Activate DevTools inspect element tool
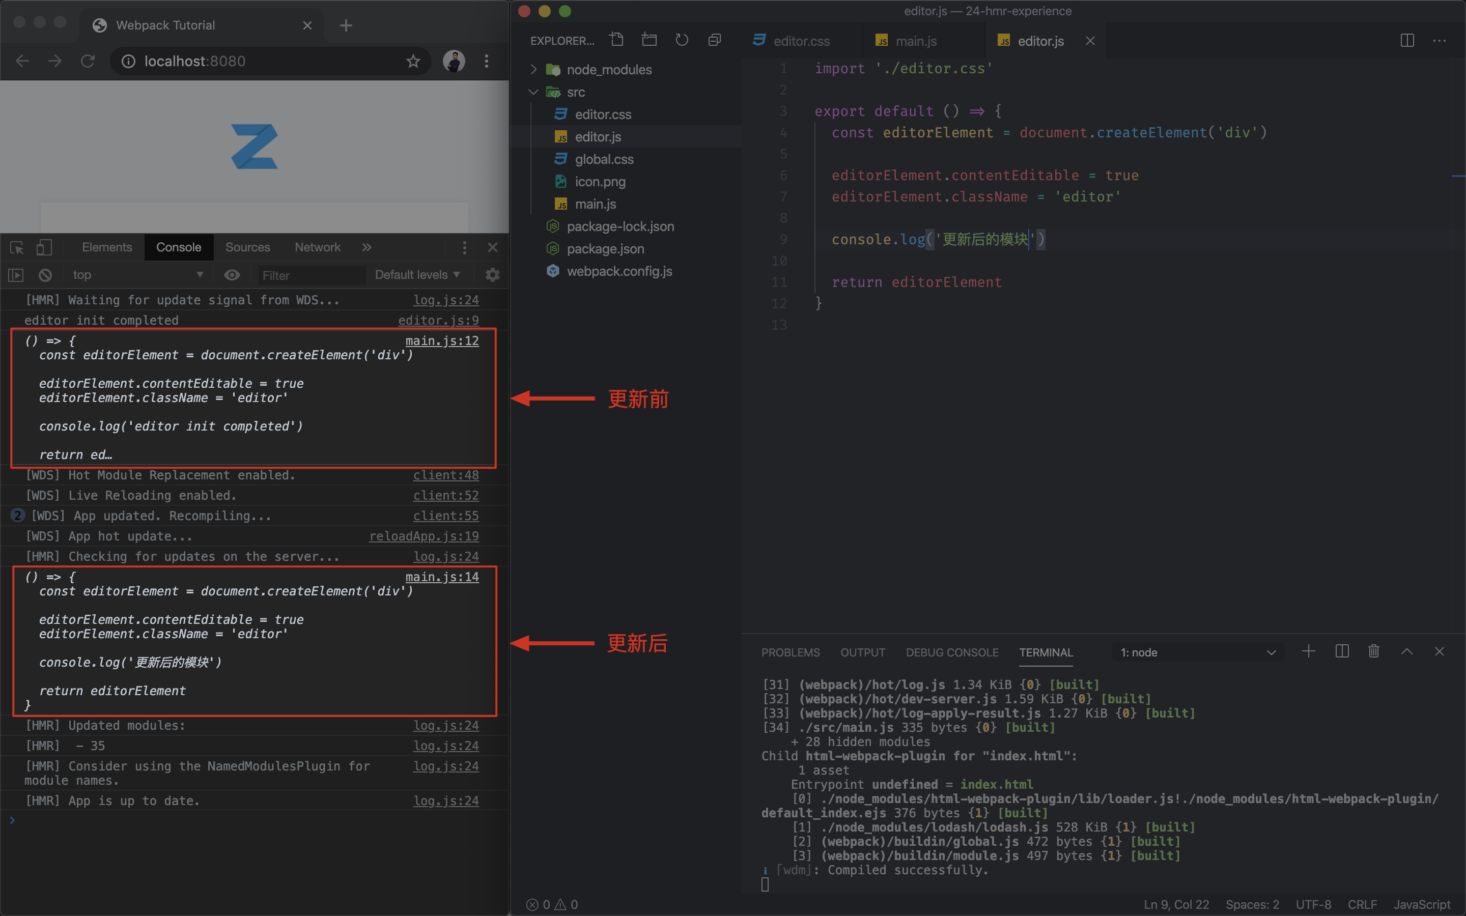The width and height of the screenshot is (1466, 916). [17, 247]
